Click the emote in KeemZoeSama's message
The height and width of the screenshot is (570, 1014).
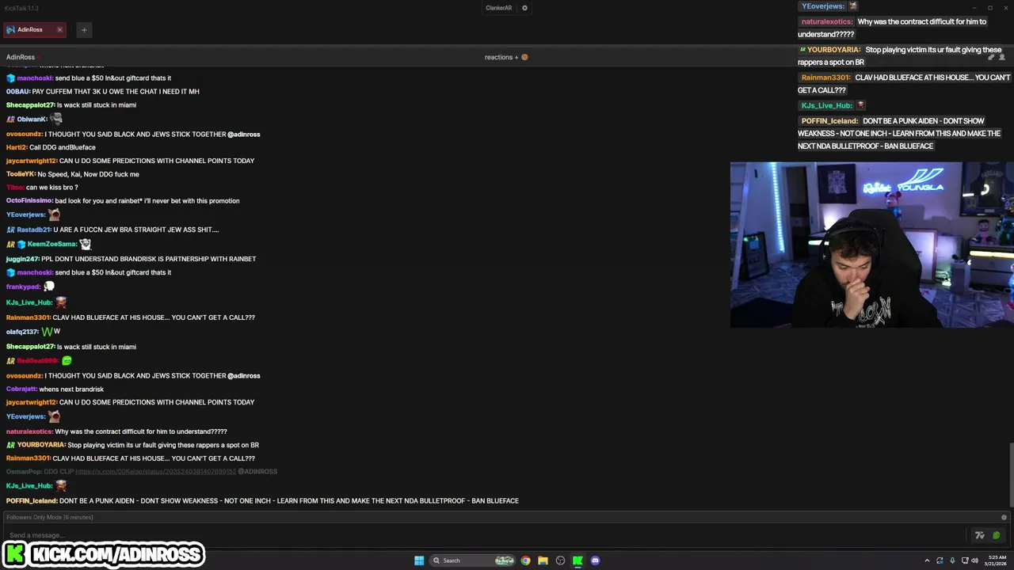(x=86, y=244)
